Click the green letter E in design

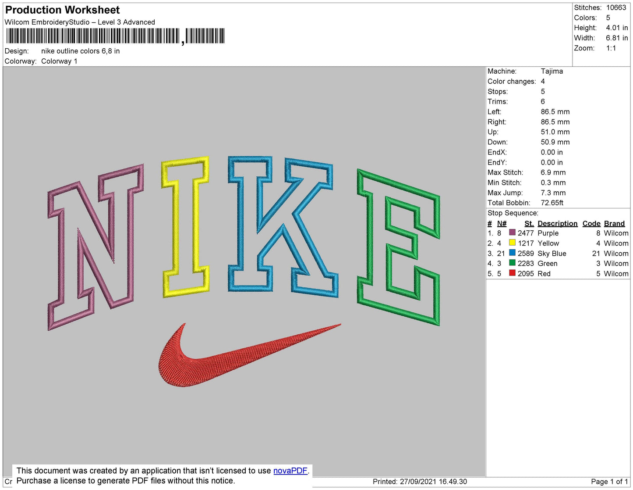tap(398, 247)
